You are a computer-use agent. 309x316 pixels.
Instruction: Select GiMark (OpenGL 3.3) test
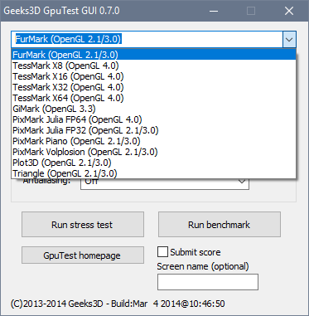pyautogui.click(x=154, y=109)
